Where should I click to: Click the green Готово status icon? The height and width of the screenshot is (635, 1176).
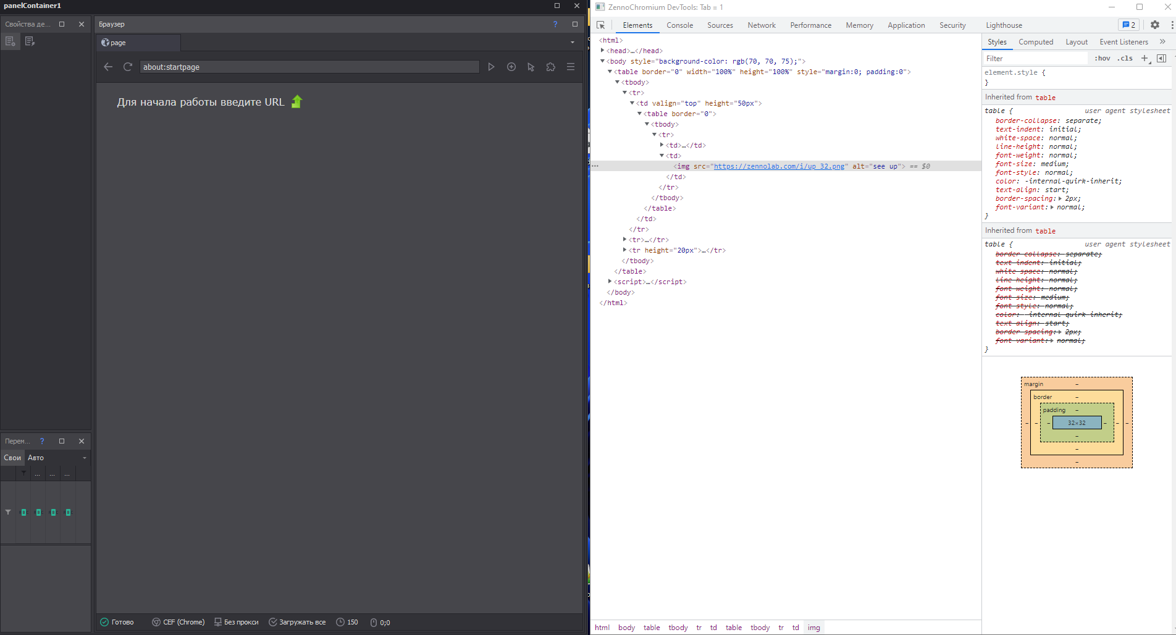click(x=104, y=622)
